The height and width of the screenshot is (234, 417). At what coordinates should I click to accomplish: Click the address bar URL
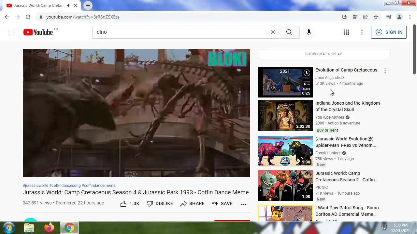(83, 17)
